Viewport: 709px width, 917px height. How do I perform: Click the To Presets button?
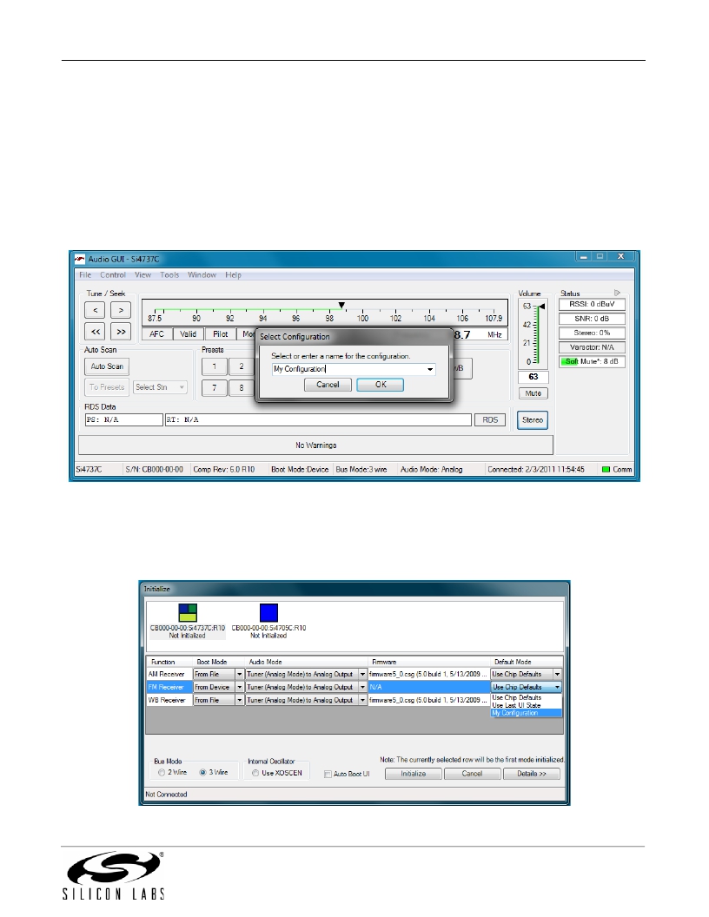107,387
